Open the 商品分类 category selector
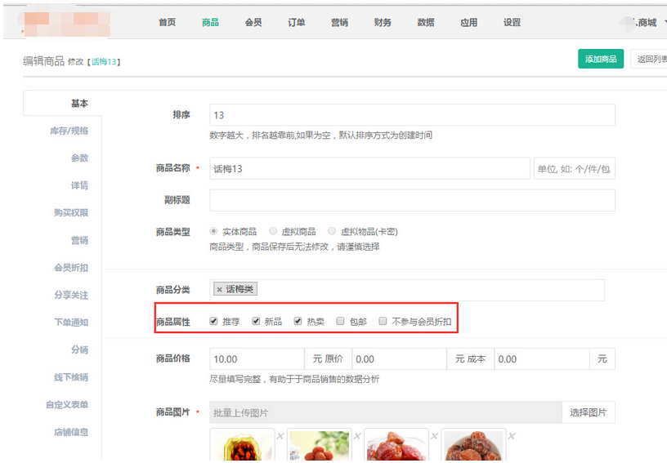 tap(425, 290)
